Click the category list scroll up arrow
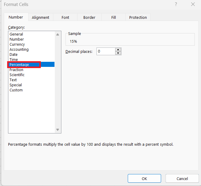Viewport: 201px width, 186px height. pyautogui.click(x=57, y=34)
